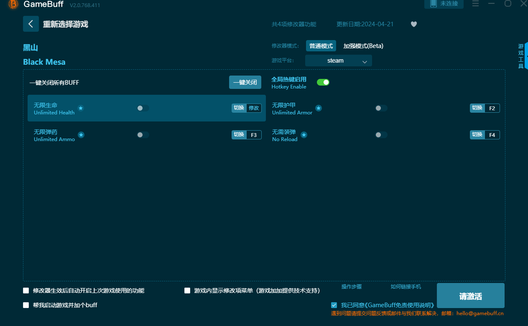
Task: Toggle Unlimited Health switch
Action: pos(143,108)
